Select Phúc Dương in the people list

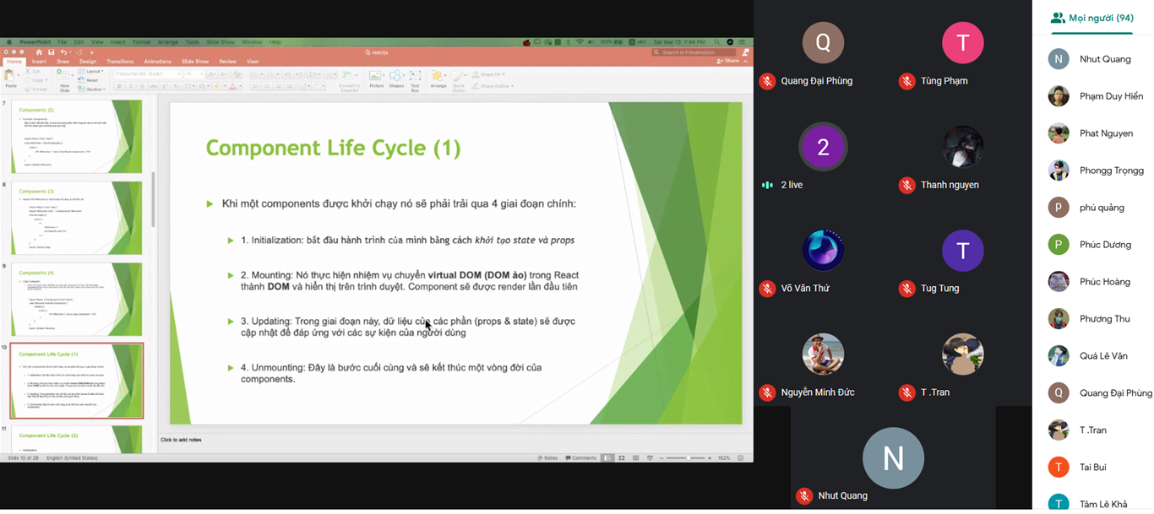pos(1104,245)
